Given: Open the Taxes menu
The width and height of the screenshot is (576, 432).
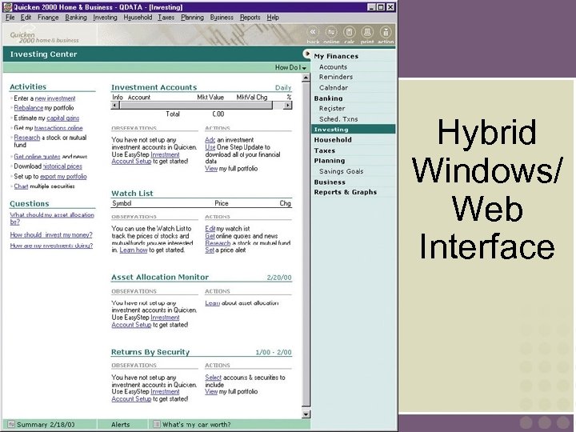Looking at the screenshot, I should (x=166, y=18).
